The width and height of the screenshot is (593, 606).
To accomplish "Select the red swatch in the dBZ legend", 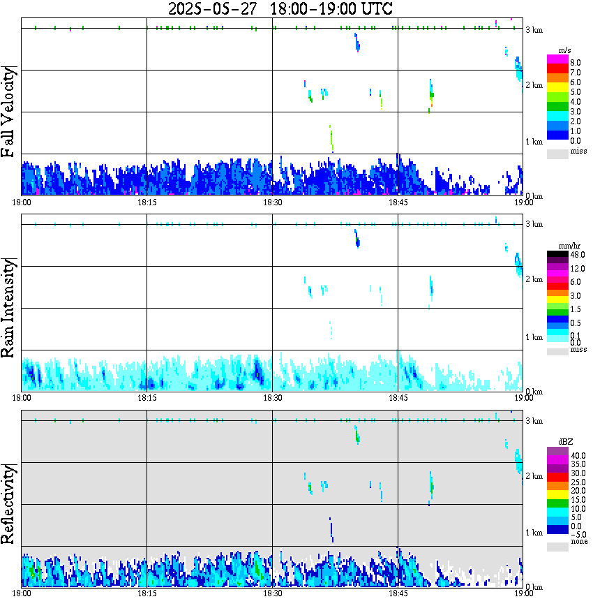I will (557, 478).
